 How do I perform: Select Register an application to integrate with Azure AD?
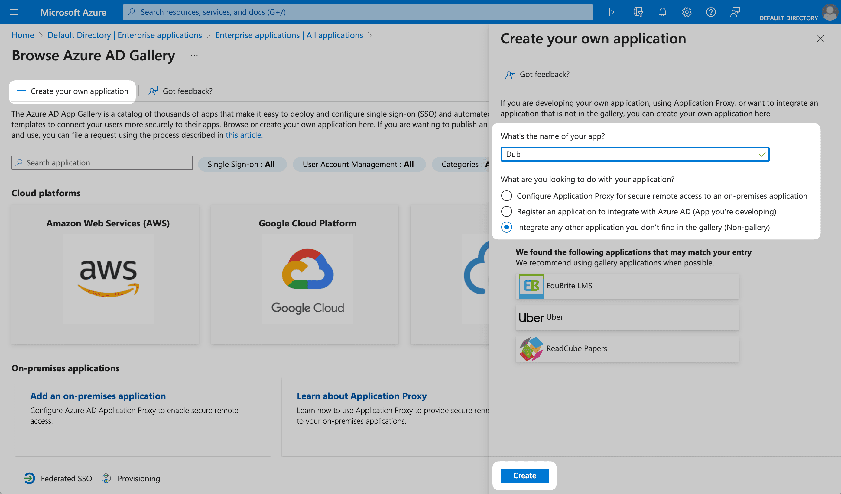click(x=507, y=211)
